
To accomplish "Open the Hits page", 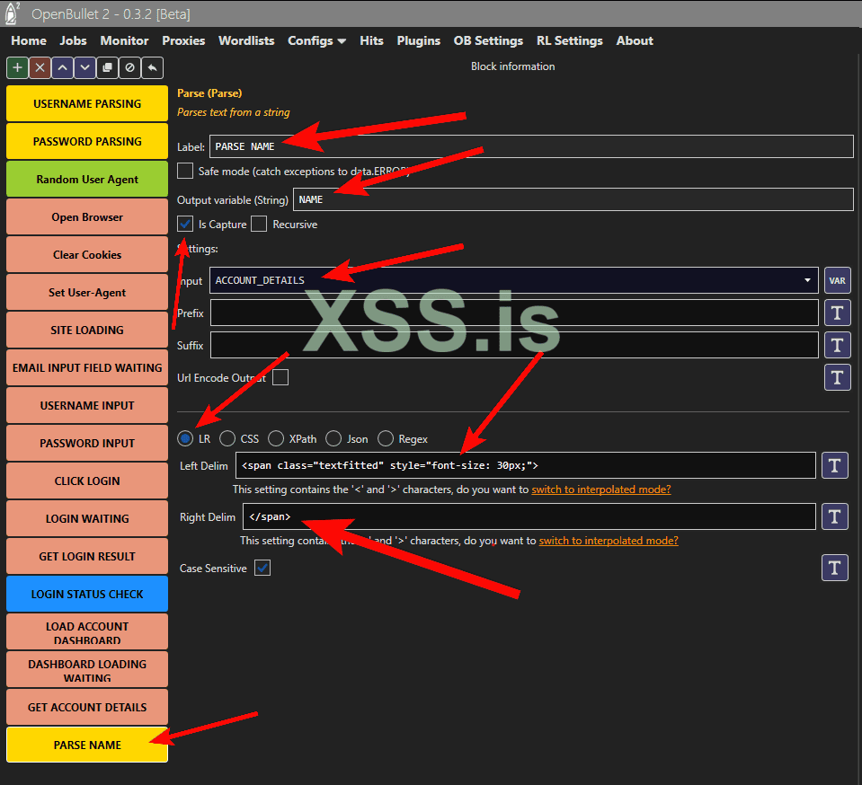I will [x=371, y=40].
